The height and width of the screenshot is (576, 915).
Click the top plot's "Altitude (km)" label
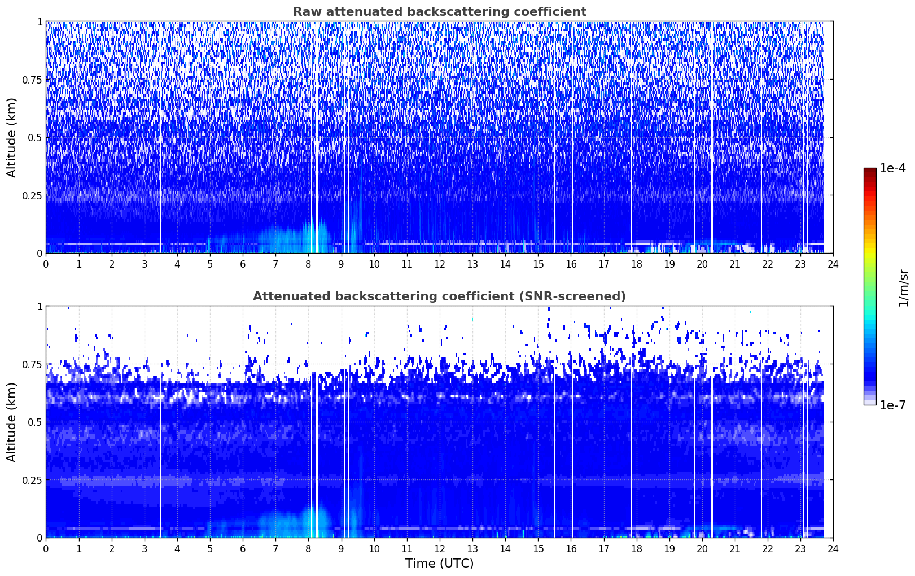pos(11,137)
